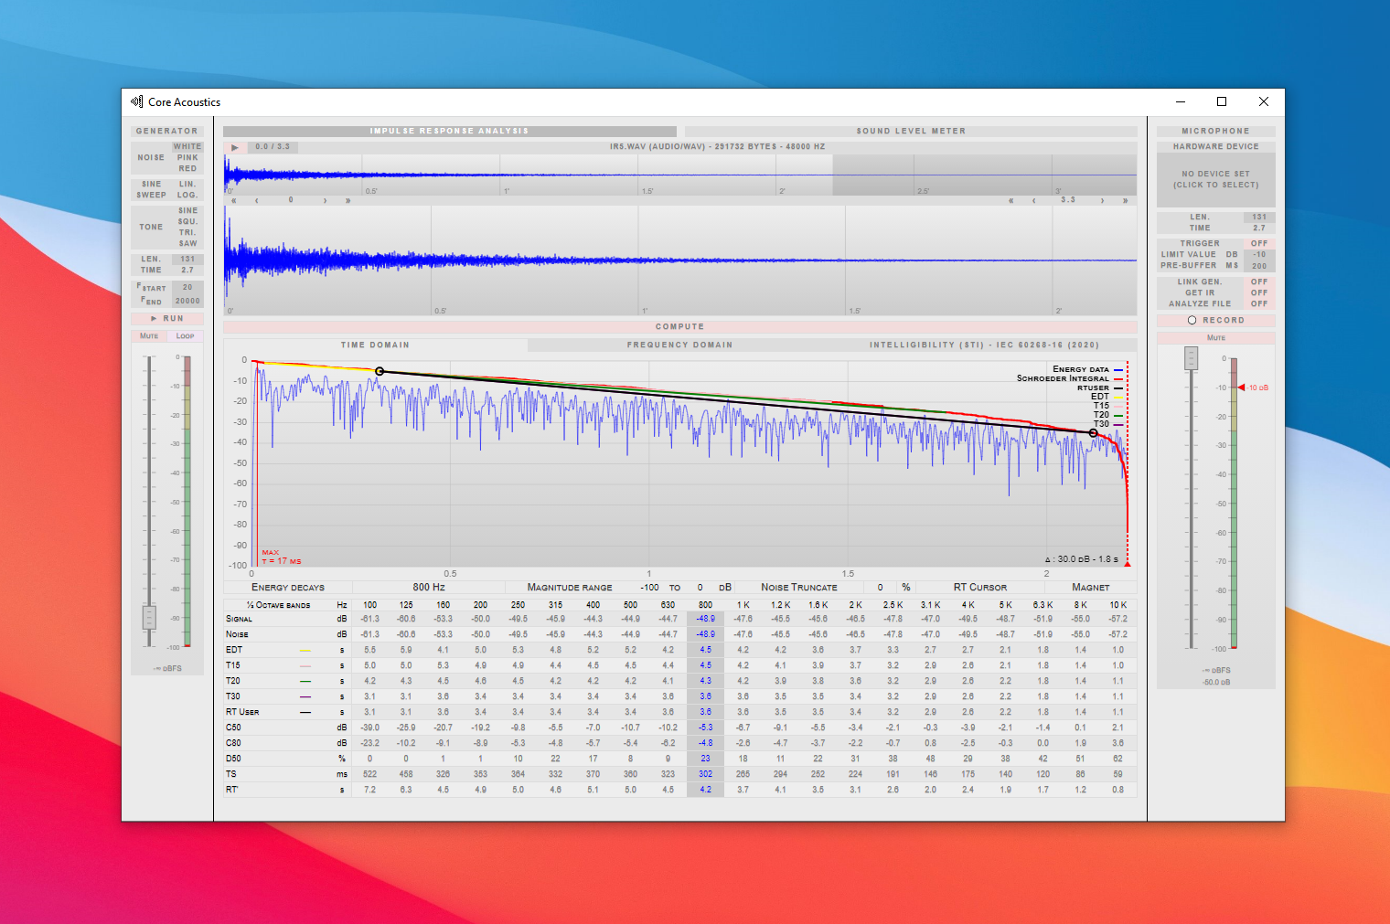Enable the Magnet snapping option
1390x924 pixels.
1090,588
